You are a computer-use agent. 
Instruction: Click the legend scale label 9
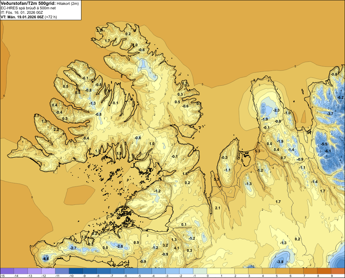pos(332,276)
